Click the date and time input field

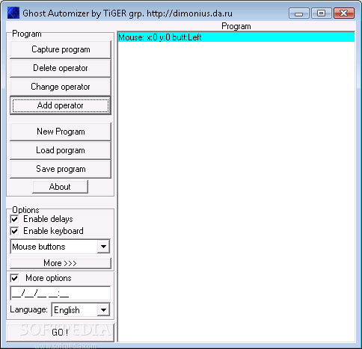60,293
